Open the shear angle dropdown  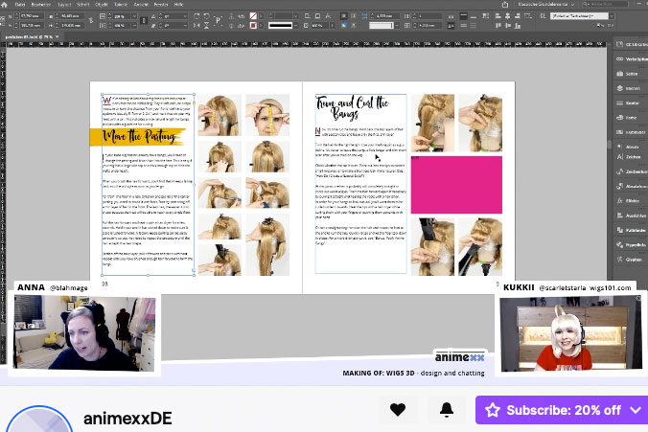click(186, 26)
